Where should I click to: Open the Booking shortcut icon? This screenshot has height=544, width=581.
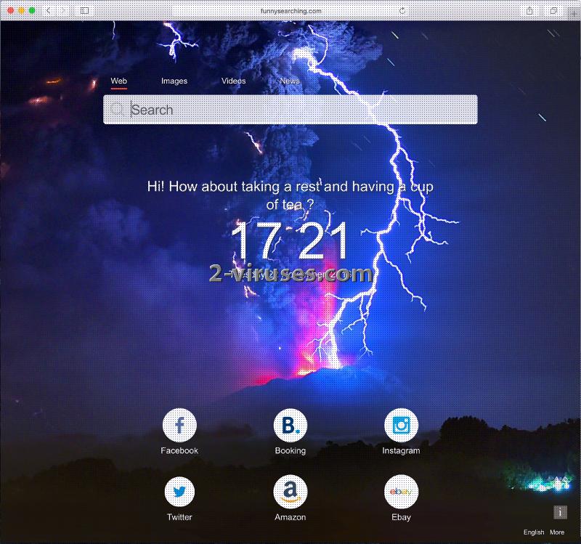290,426
